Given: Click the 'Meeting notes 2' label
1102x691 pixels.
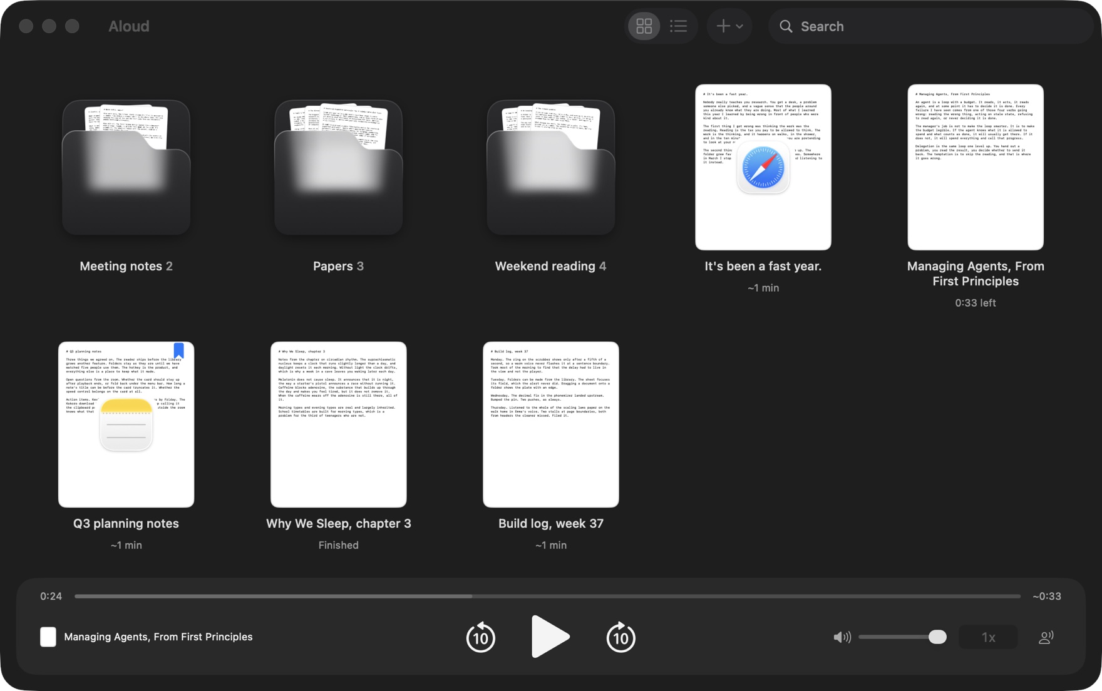Looking at the screenshot, I should 126,266.
